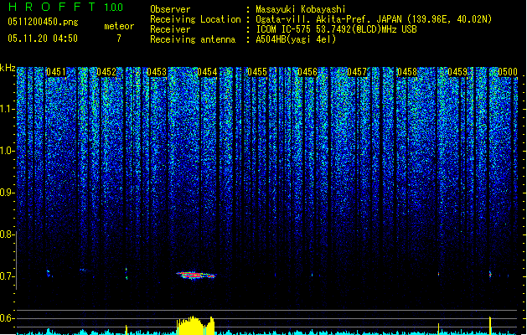
Task: Click the meteor count value 7
Action: tap(119, 39)
